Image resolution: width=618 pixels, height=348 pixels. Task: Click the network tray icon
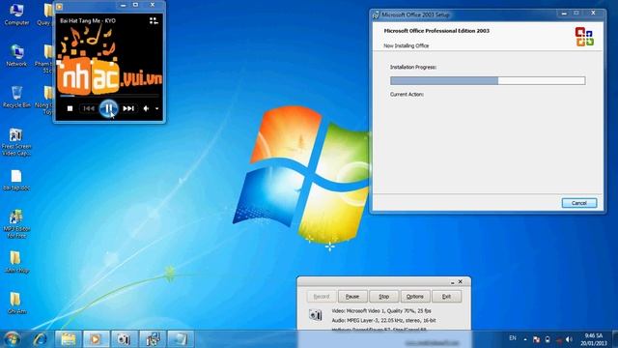coord(559,339)
